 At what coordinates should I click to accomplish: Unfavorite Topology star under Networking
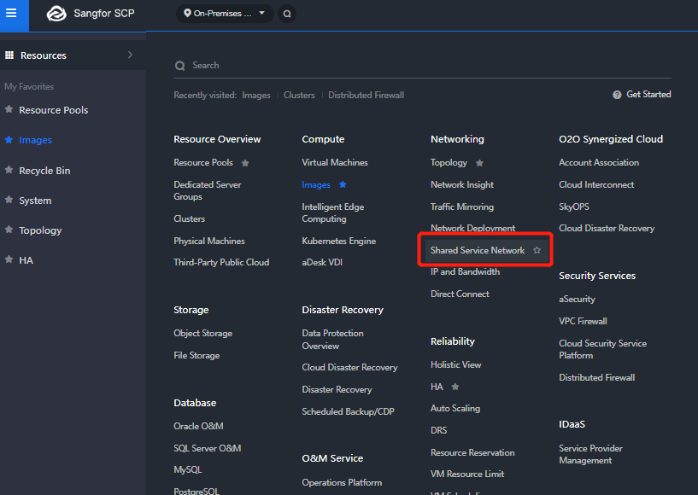tap(479, 163)
